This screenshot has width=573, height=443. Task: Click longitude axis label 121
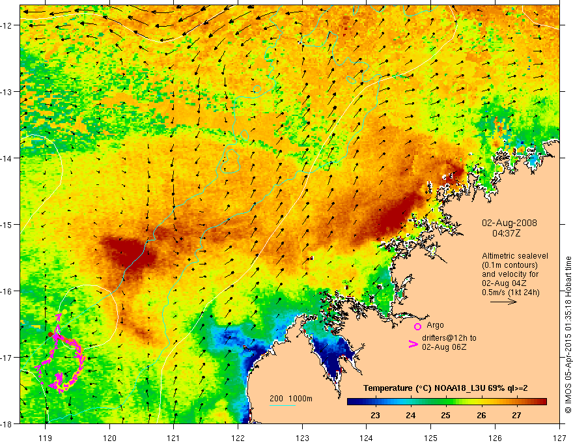pos(174,438)
